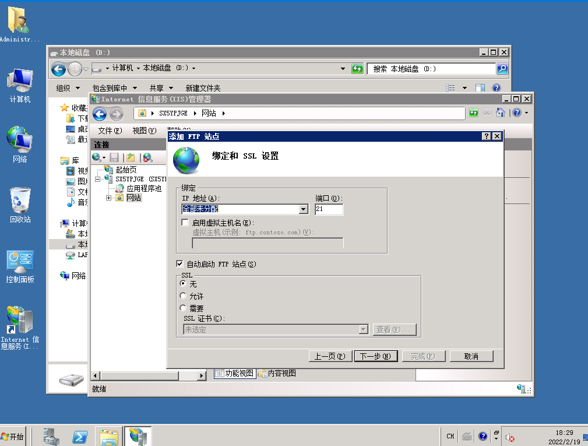Click the wizard help question-mark button
The height and width of the screenshot is (446, 588).
(487, 136)
